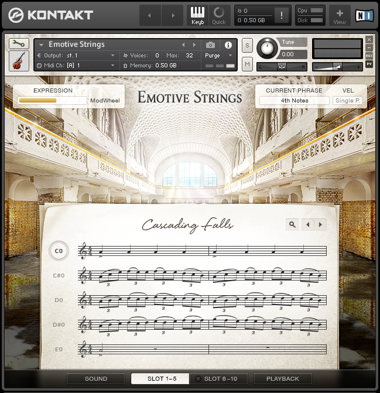Click the instrument volume slider

pos(337,67)
